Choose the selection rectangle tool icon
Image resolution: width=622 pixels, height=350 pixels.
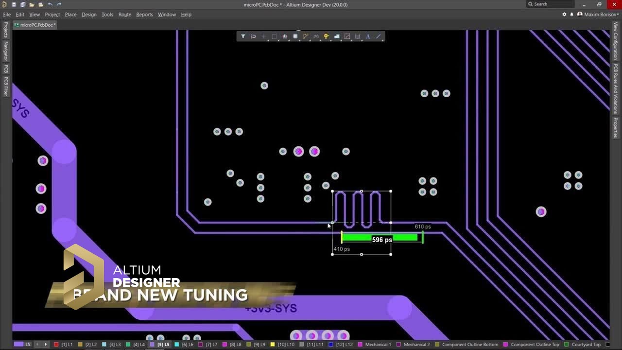[x=274, y=36]
